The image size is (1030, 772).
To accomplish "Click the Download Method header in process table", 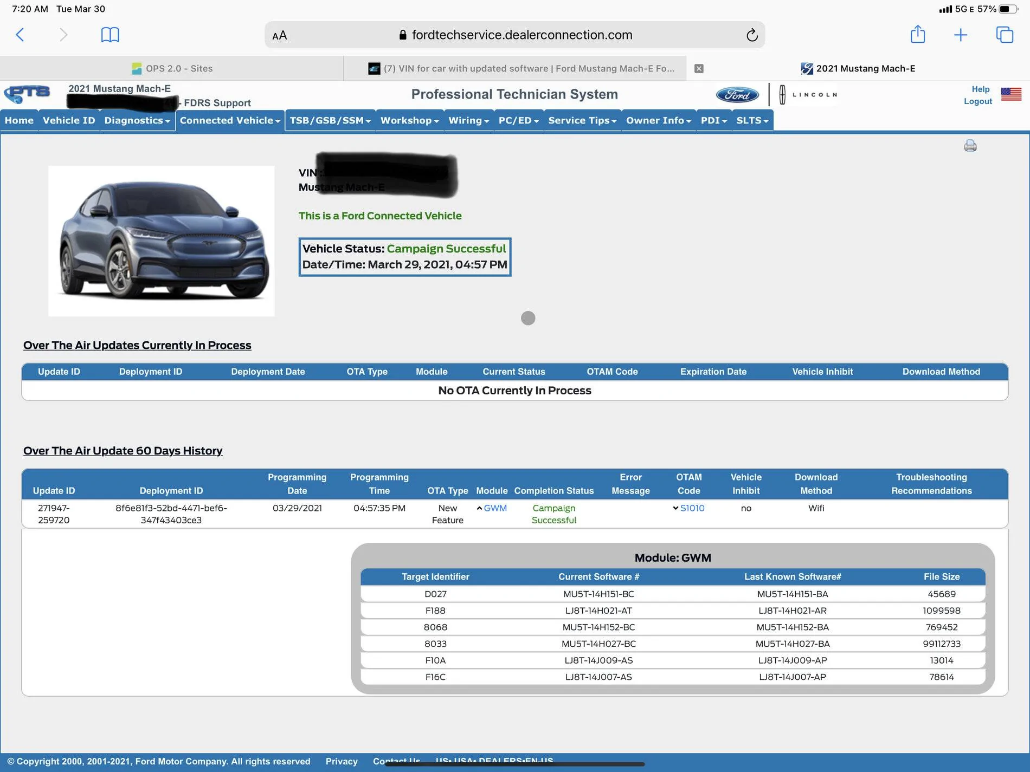I will 941,372.
